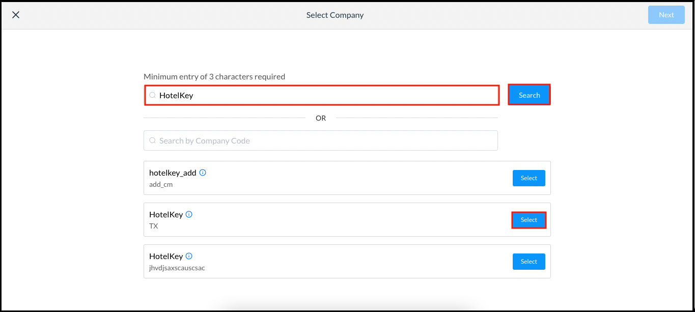
Task: Click the info icon next to HotelKey jhvdjsaxscauscsac
Action: pyautogui.click(x=189, y=256)
